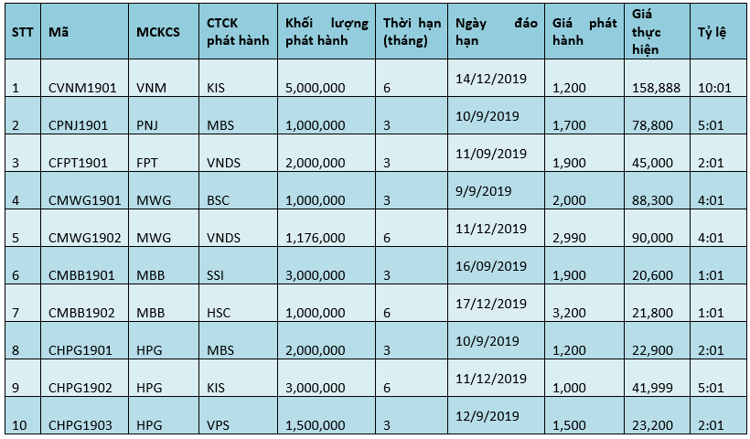
Task: Click the Tỷ lệ header cell
Action: (718, 32)
